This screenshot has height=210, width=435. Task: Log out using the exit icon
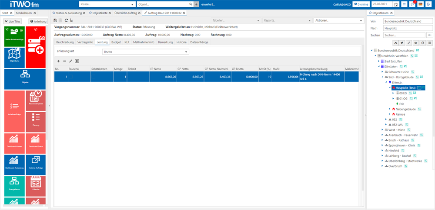(428, 4)
